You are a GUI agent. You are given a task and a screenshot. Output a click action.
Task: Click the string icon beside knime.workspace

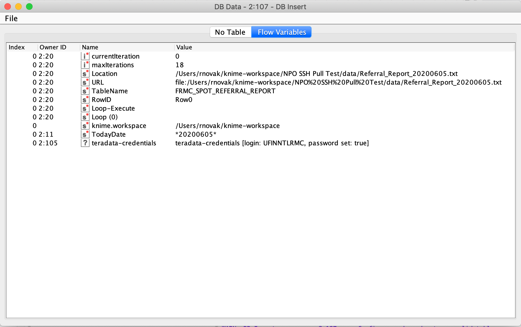[x=85, y=126]
